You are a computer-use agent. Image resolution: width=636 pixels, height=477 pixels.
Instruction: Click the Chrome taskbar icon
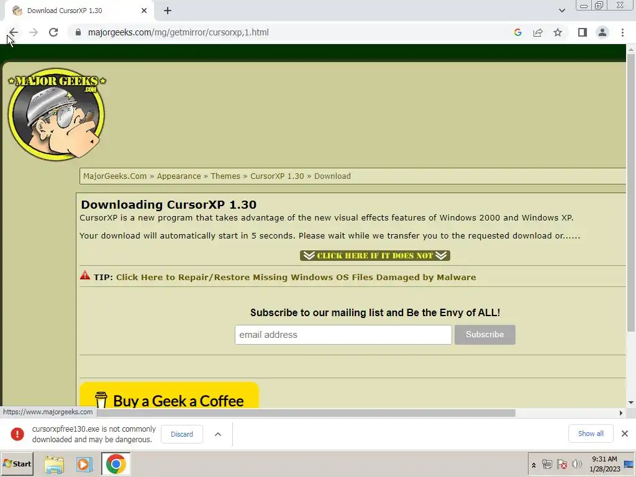116,464
